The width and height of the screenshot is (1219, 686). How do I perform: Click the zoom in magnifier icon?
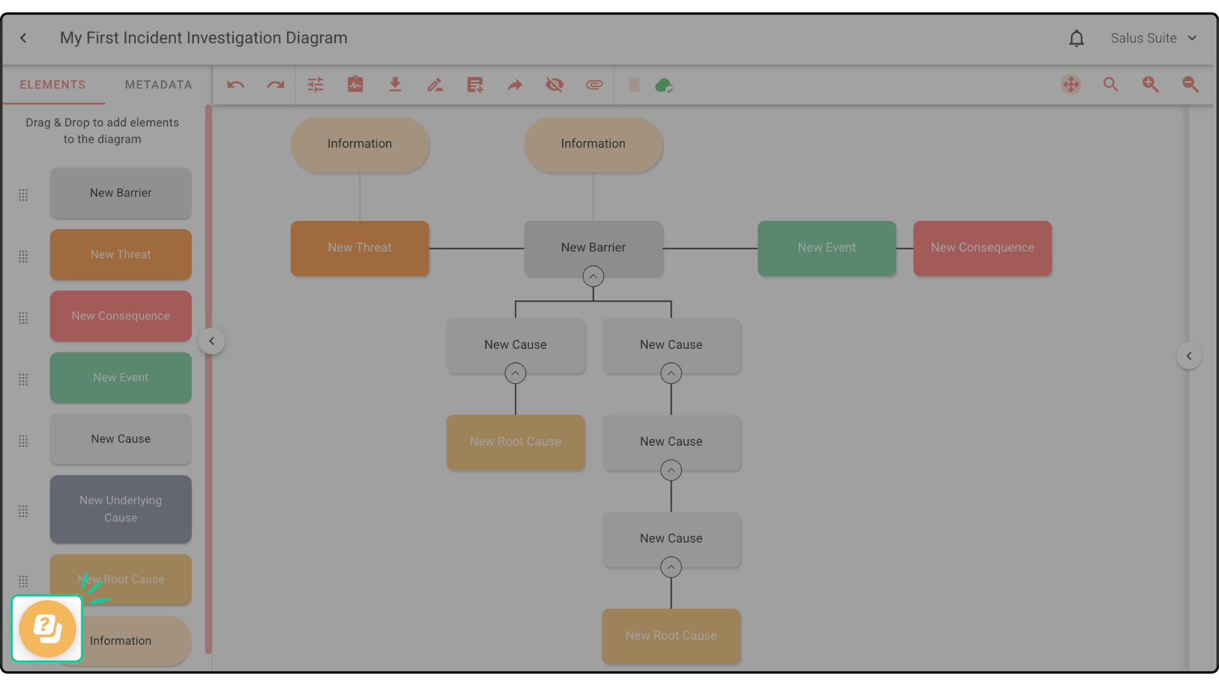(x=1150, y=84)
